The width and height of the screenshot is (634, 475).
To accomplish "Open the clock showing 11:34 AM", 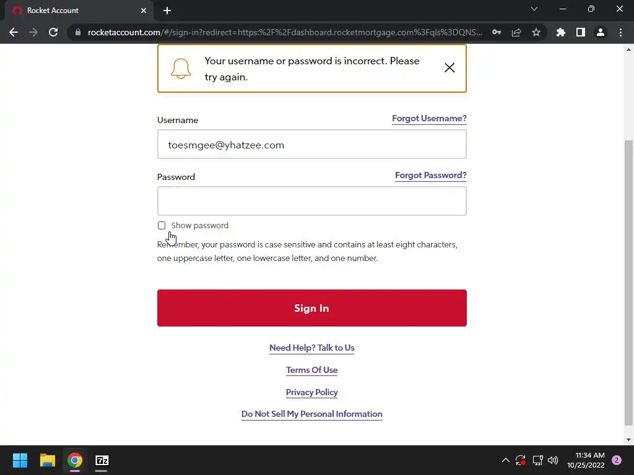I will click(x=586, y=460).
